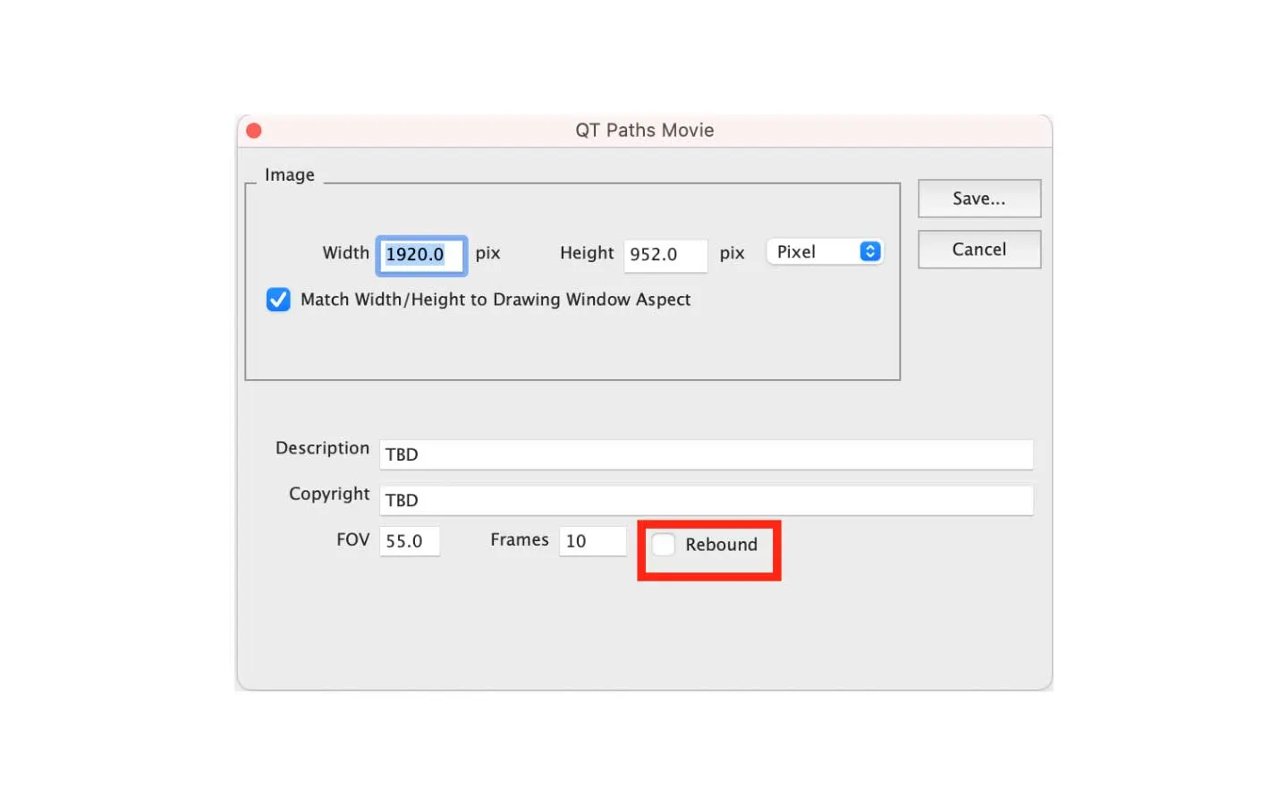This screenshot has height=805, width=1288.
Task: Click the Width label
Action: (345, 252)
